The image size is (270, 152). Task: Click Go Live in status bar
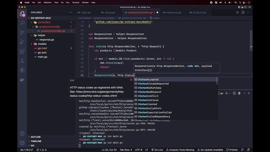(157, 150)
